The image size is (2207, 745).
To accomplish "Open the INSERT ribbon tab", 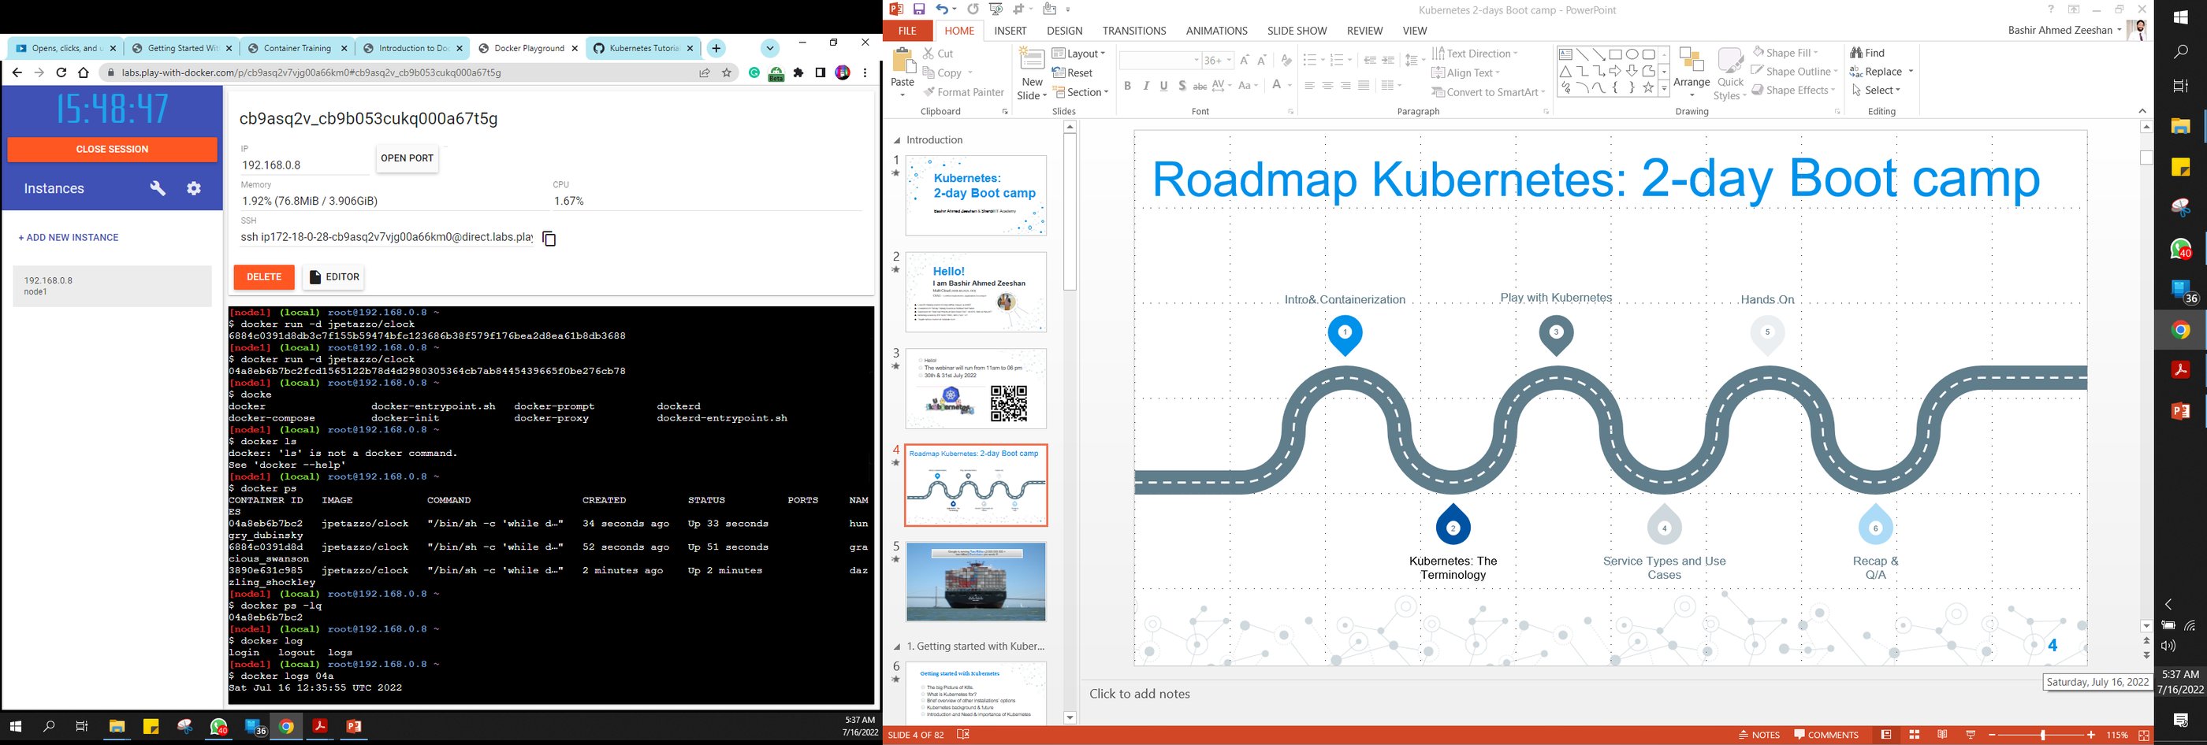I will [1010, 31].
